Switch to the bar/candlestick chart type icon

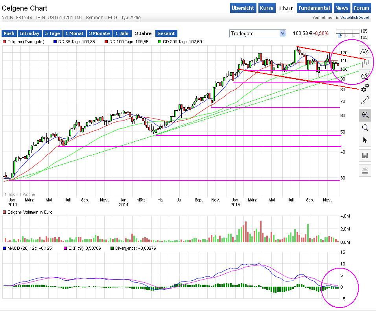click(365, 63)
